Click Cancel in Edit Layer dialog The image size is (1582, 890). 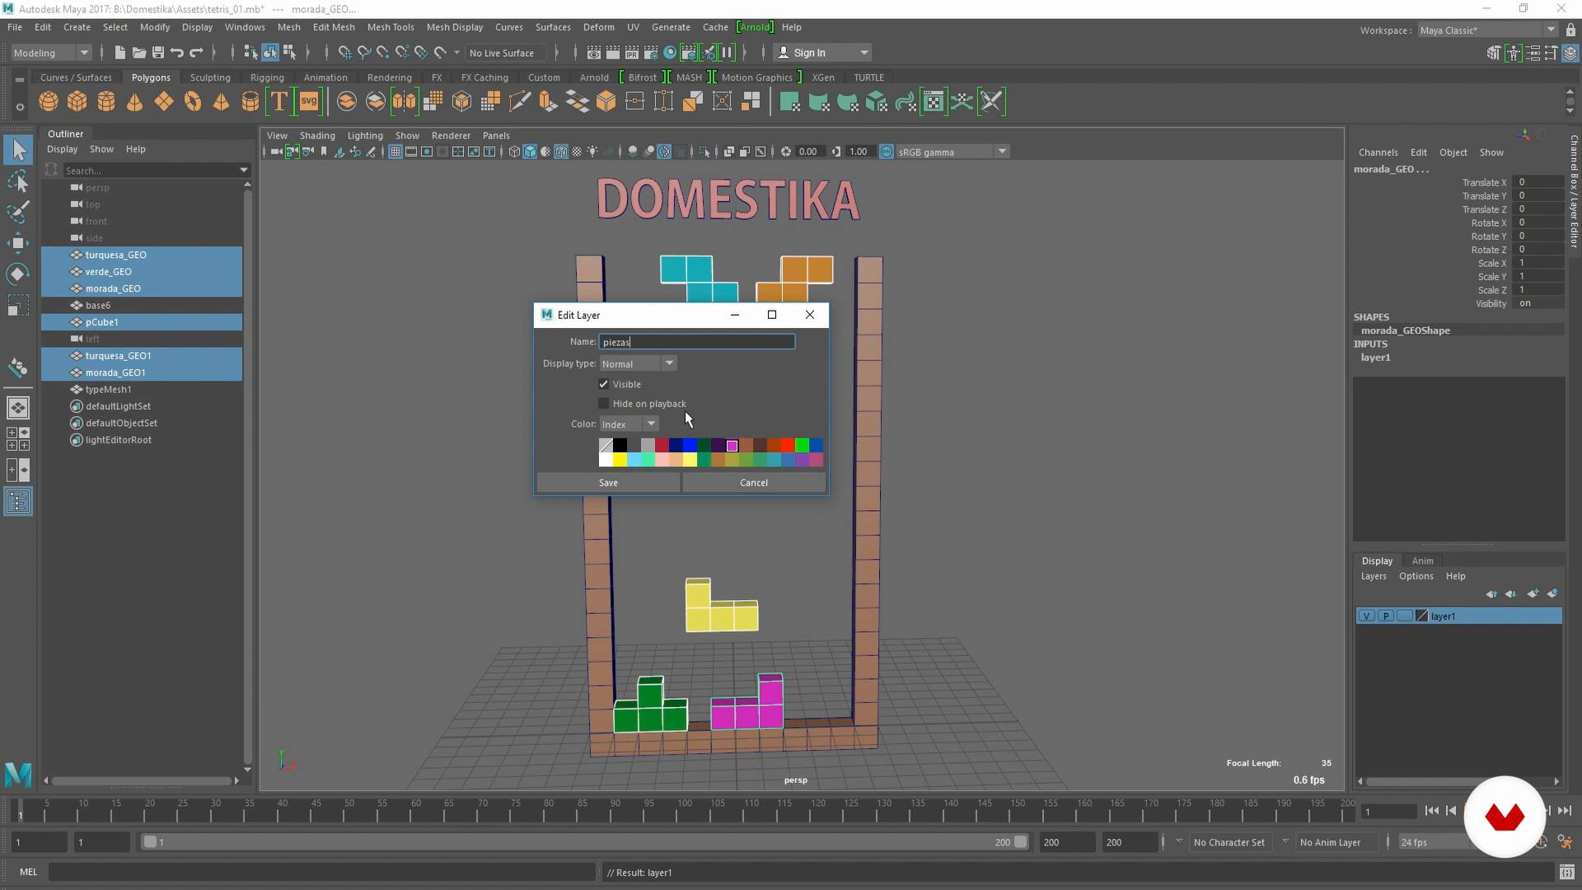click(x=754, y=483)
